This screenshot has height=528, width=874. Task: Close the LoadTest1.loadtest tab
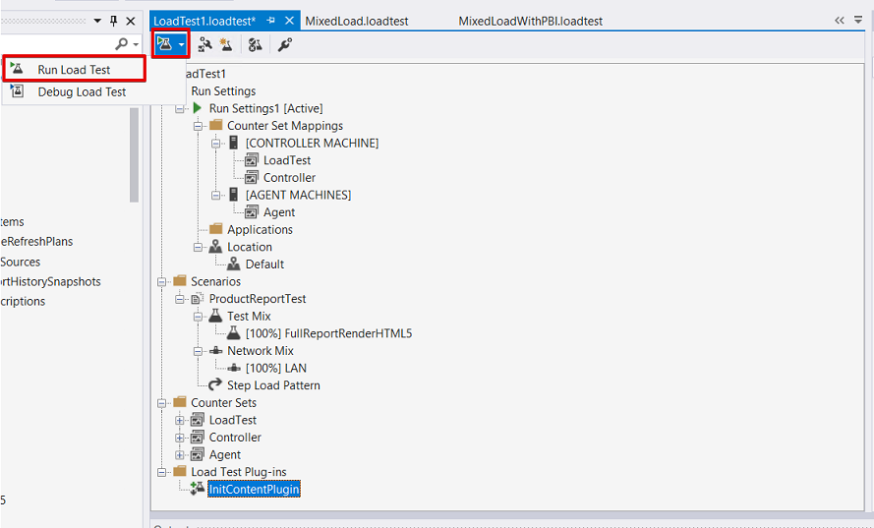(x=289, y=21)
